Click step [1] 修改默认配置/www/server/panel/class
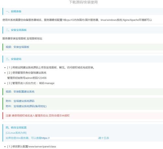Viewport: 163px width, 149px height. click(x=32, y=146)
